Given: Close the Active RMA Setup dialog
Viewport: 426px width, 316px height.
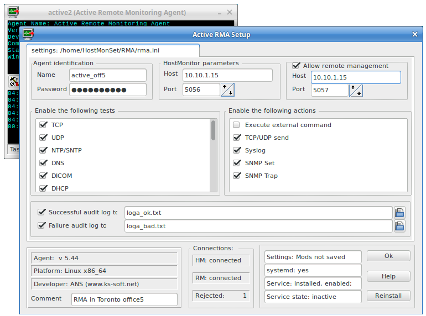Looking at the screenshot, I should 414,34.
